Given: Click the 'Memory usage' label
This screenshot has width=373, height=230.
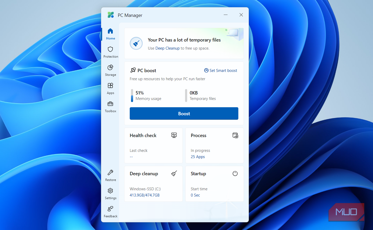Looking at the screenshot, I should point(148,99).
